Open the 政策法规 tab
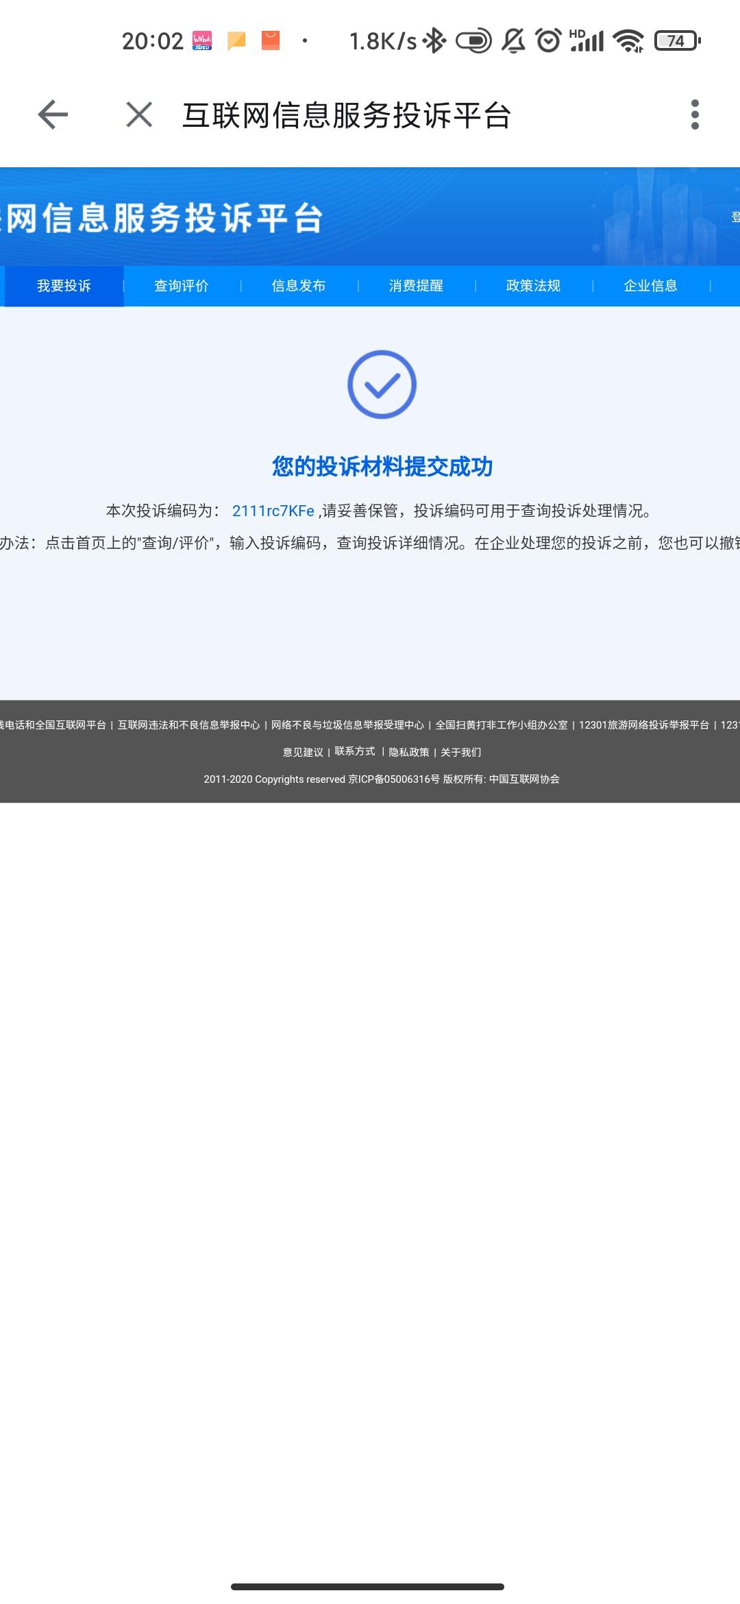This screenshot has width=740, height=1604. click(533, 286)
